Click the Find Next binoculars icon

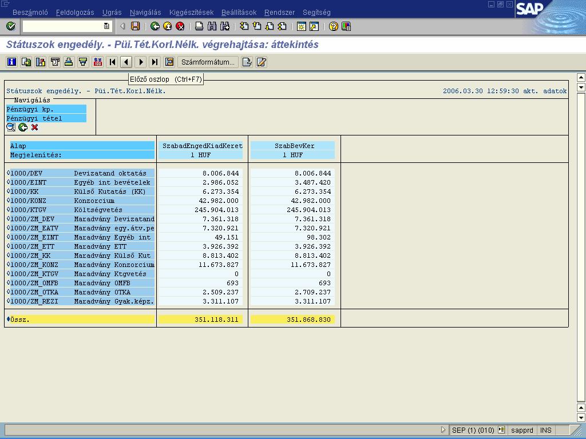224,26
